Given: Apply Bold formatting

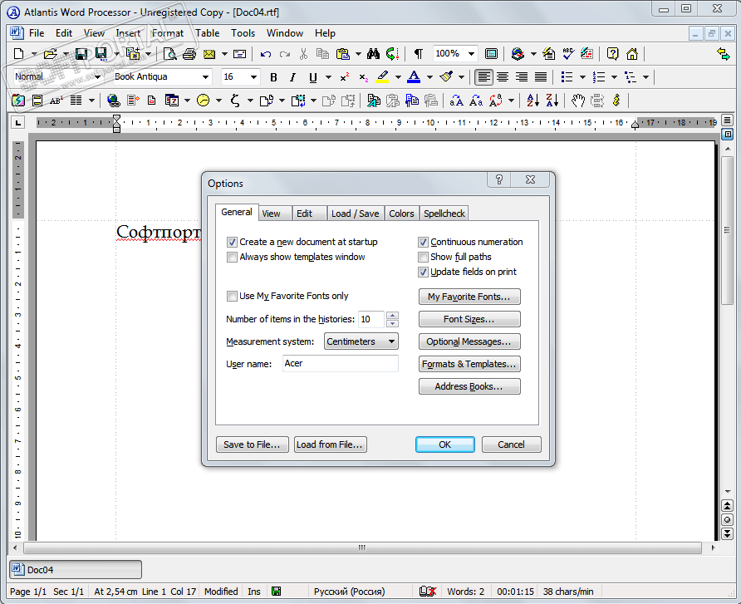Looking at the screenshot, I should [273, 77].
